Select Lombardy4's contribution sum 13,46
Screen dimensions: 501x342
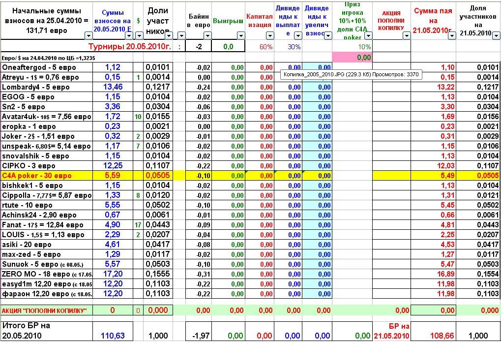(x=113, y=87)
